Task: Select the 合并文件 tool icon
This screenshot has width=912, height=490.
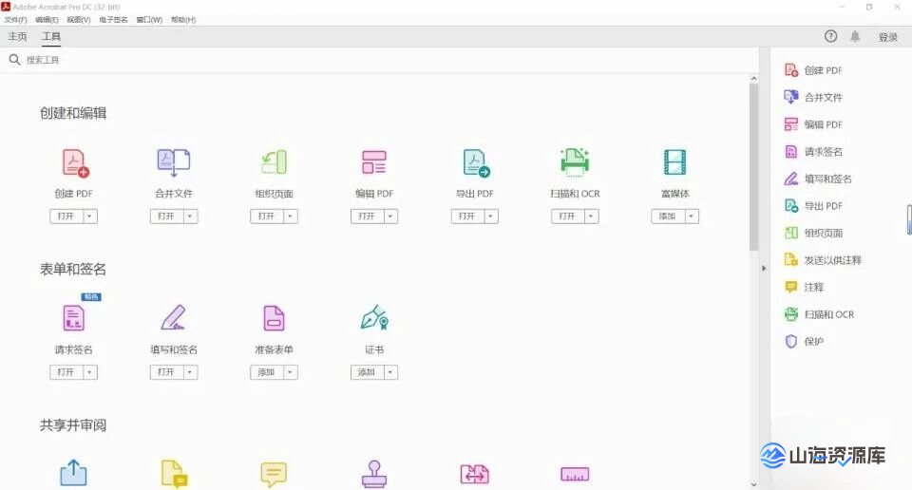Action: coord(174,162)
